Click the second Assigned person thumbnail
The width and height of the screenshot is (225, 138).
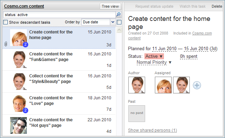pos(181,85)
